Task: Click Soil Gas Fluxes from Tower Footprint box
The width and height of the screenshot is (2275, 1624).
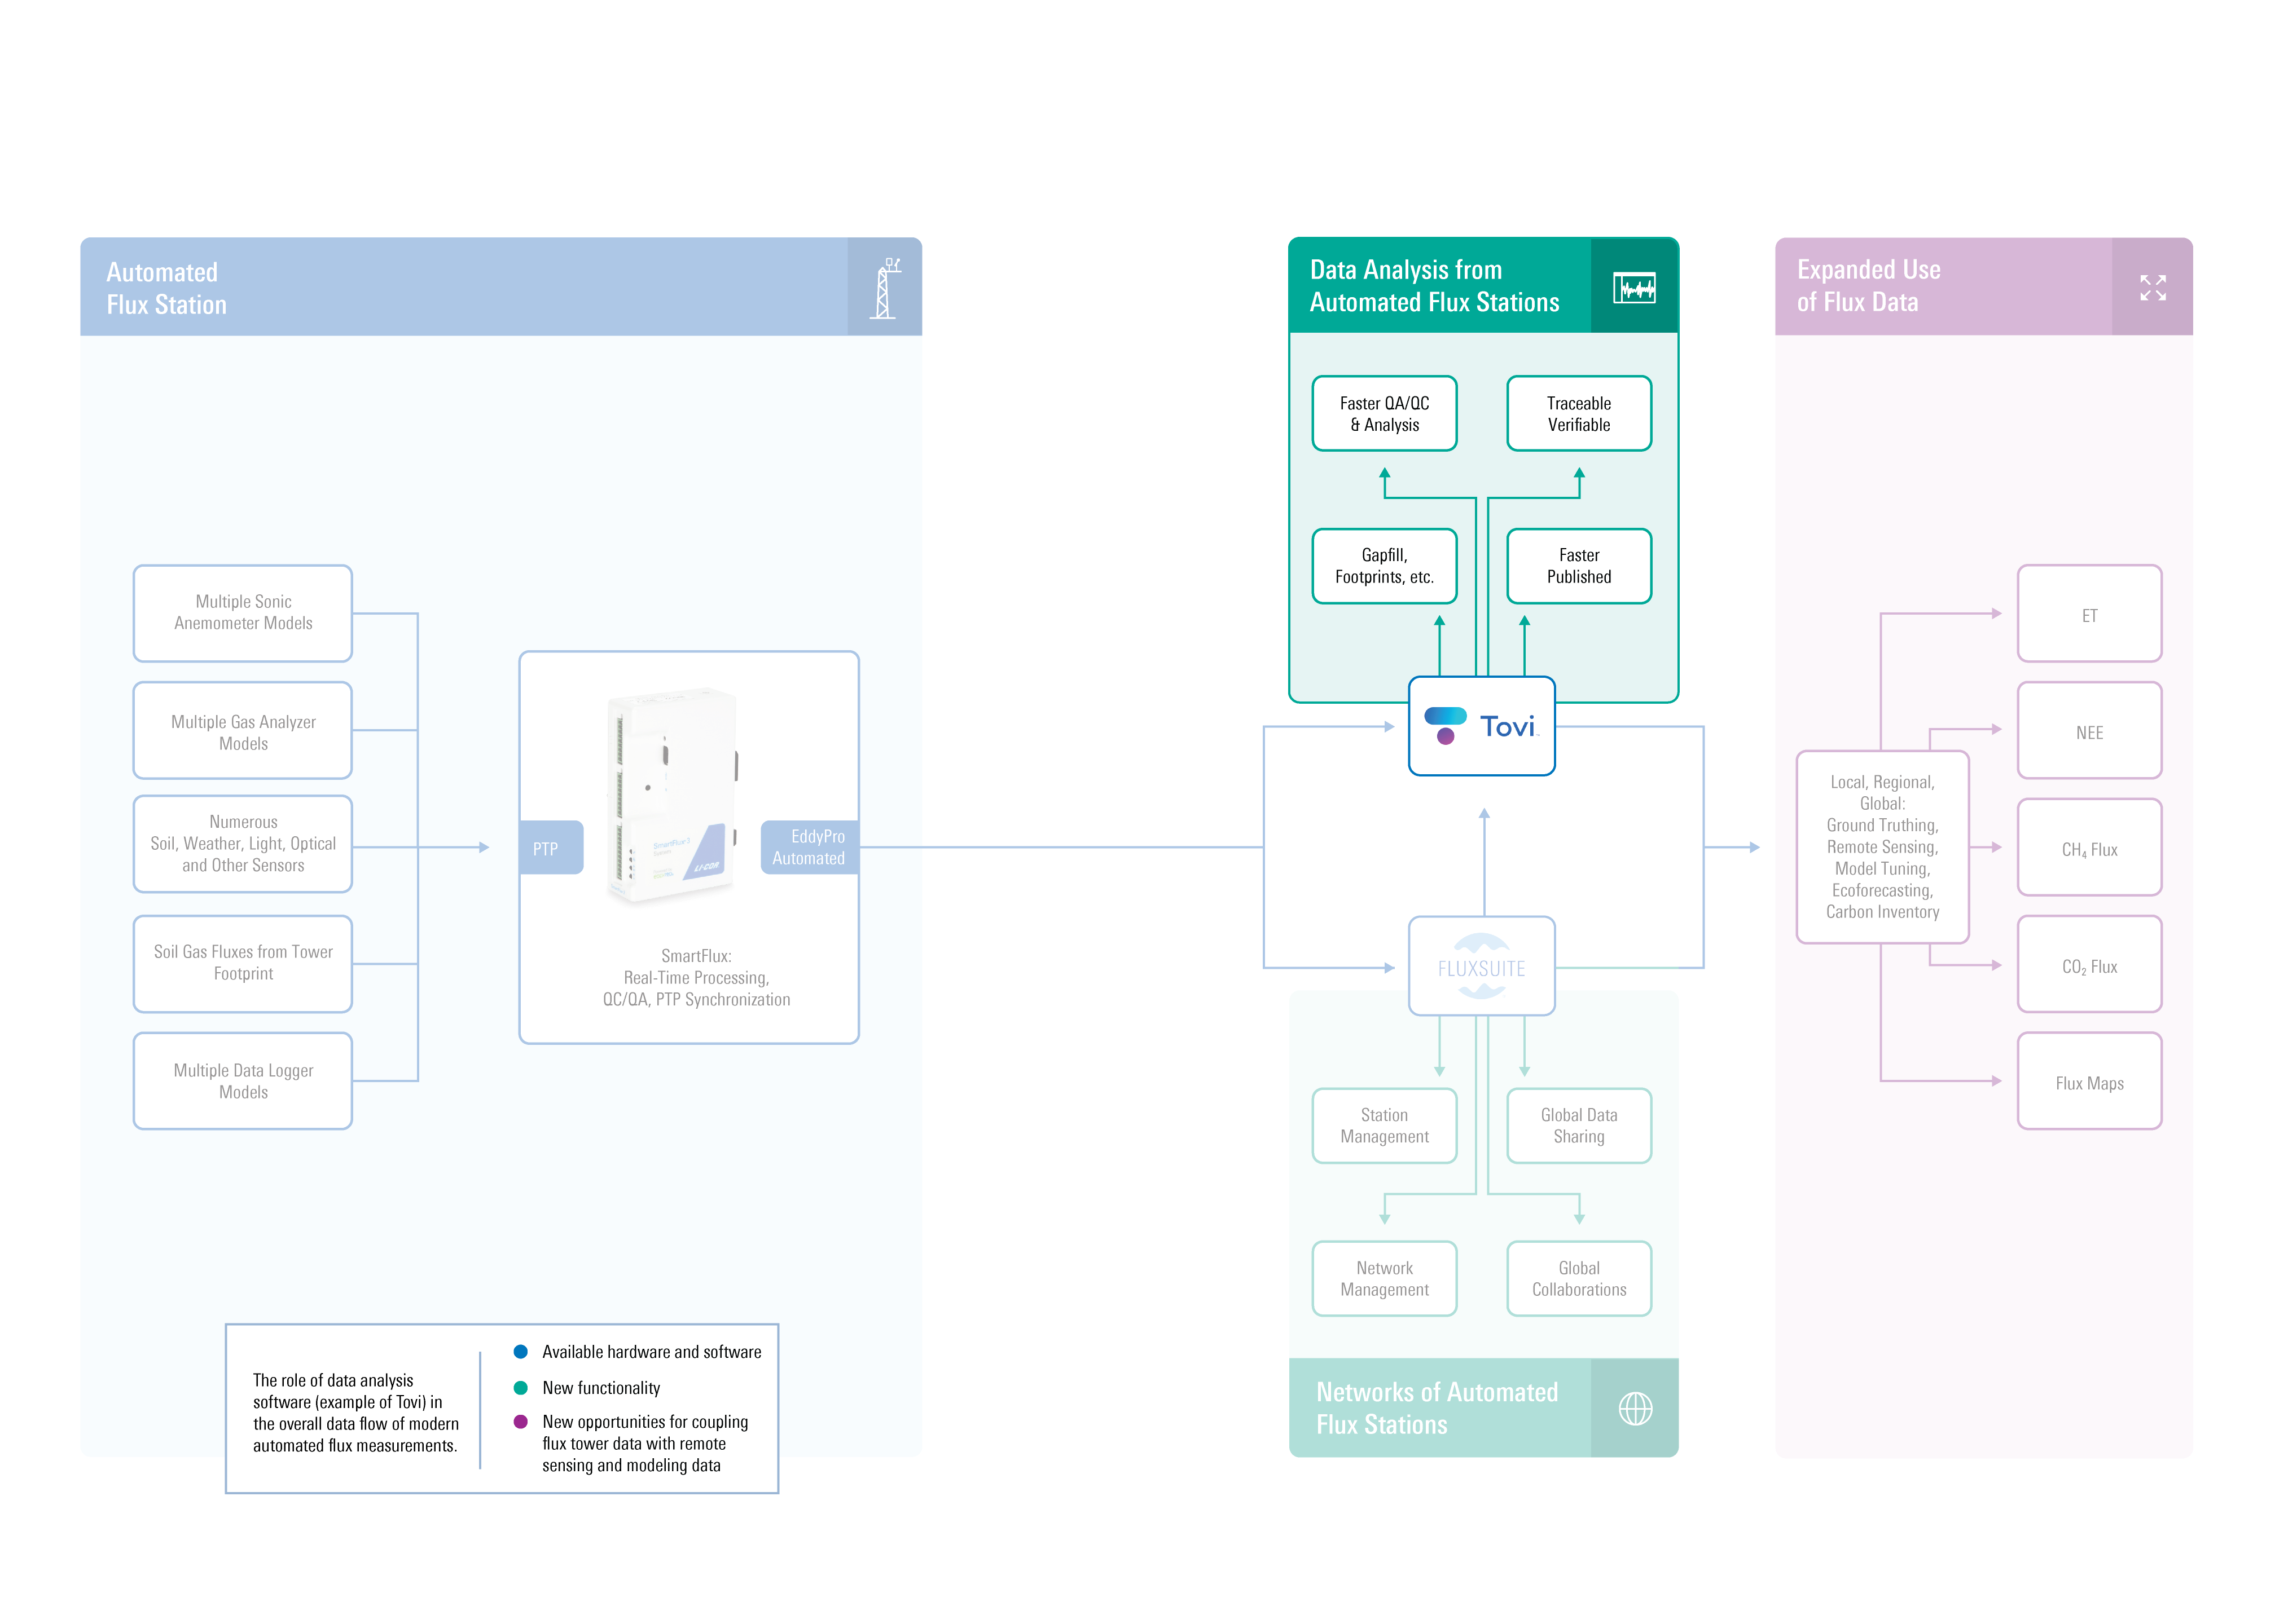Action: [x=243, y=964]
